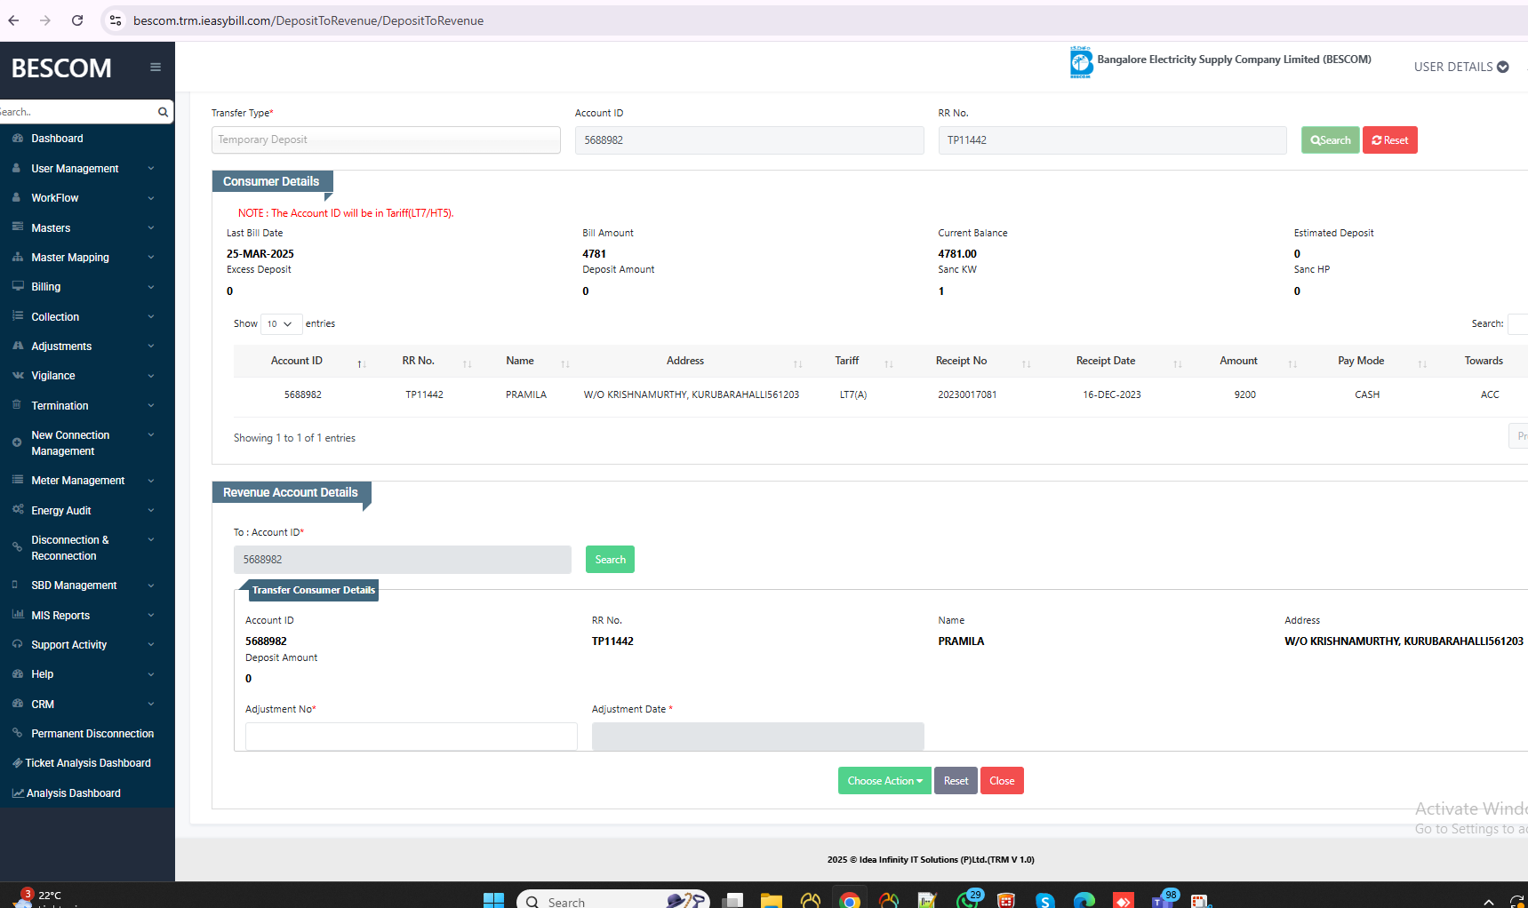Open Permanent Disconnection page
The height and width of the screenshot is (908, 1528).
[92, 734]
